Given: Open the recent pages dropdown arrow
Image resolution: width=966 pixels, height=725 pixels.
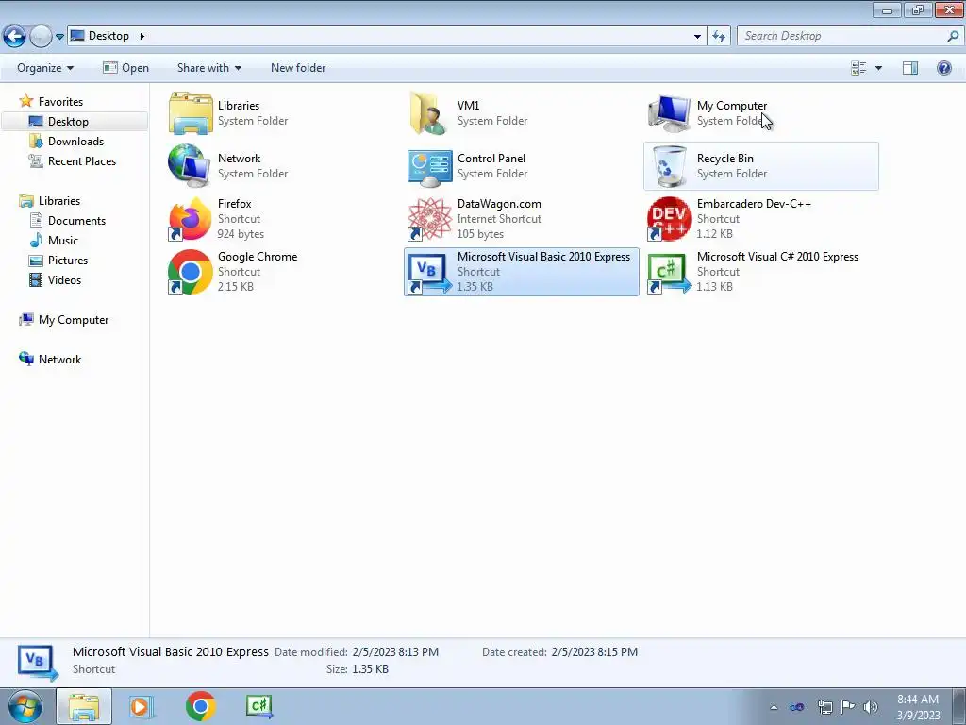Looking at the screenshot, I should click(x=59, y=37).
